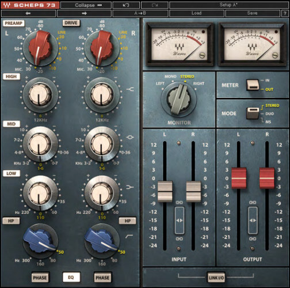Select LEFT on the monitor selector
The height and width of the screenshot is (288, 290).
pos(160,84)
